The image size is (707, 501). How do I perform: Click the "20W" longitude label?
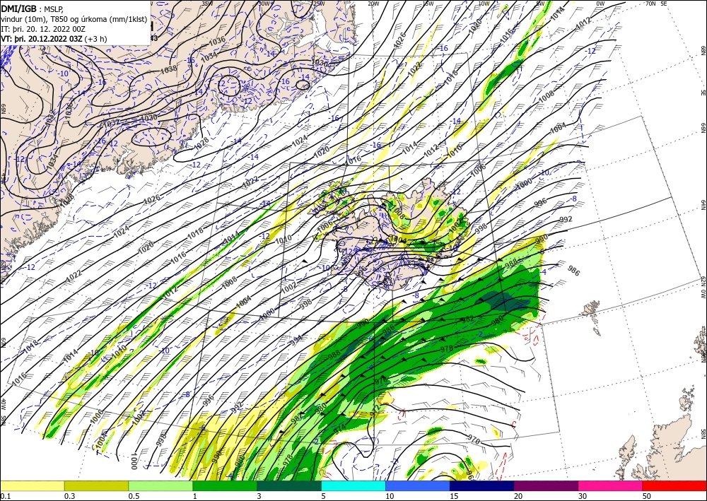point(373,3)
